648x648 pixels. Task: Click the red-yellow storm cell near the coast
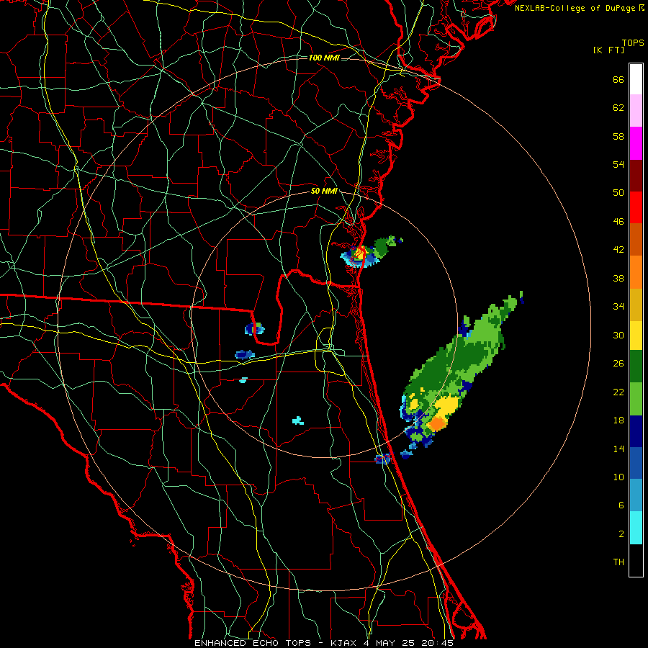[359, 253]
